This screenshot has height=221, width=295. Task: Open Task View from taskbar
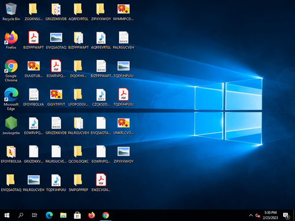pyautogui.click(x=34, y=215)
